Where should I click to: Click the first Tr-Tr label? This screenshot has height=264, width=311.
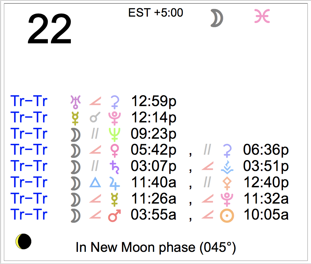point(29,101)
